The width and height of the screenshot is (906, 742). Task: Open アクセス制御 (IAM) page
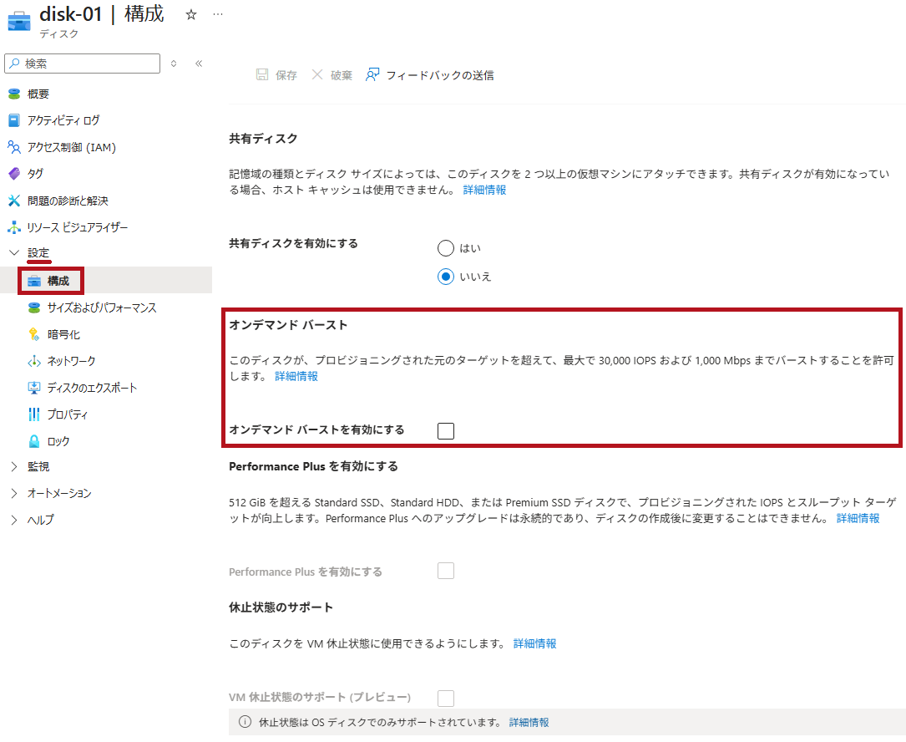click(71, 147)
